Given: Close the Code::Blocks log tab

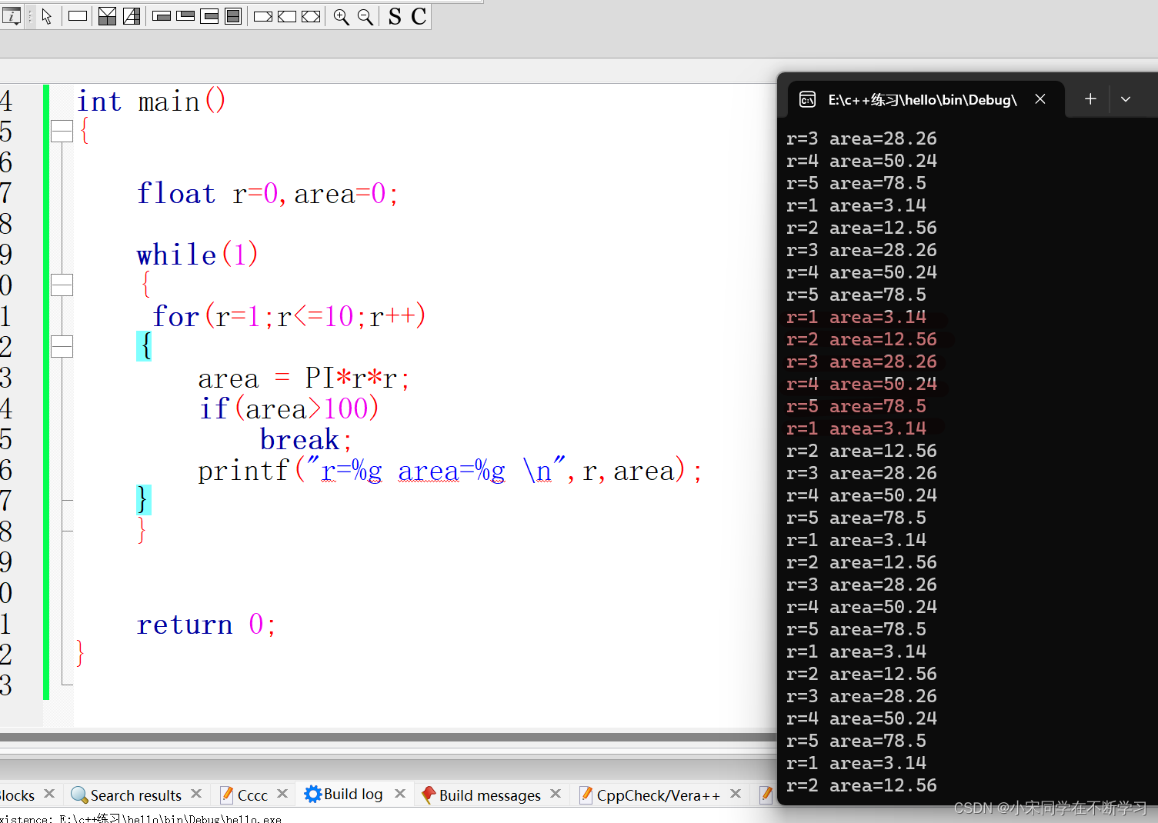Looking at the screenshot, I should click(x=49, y=794).
